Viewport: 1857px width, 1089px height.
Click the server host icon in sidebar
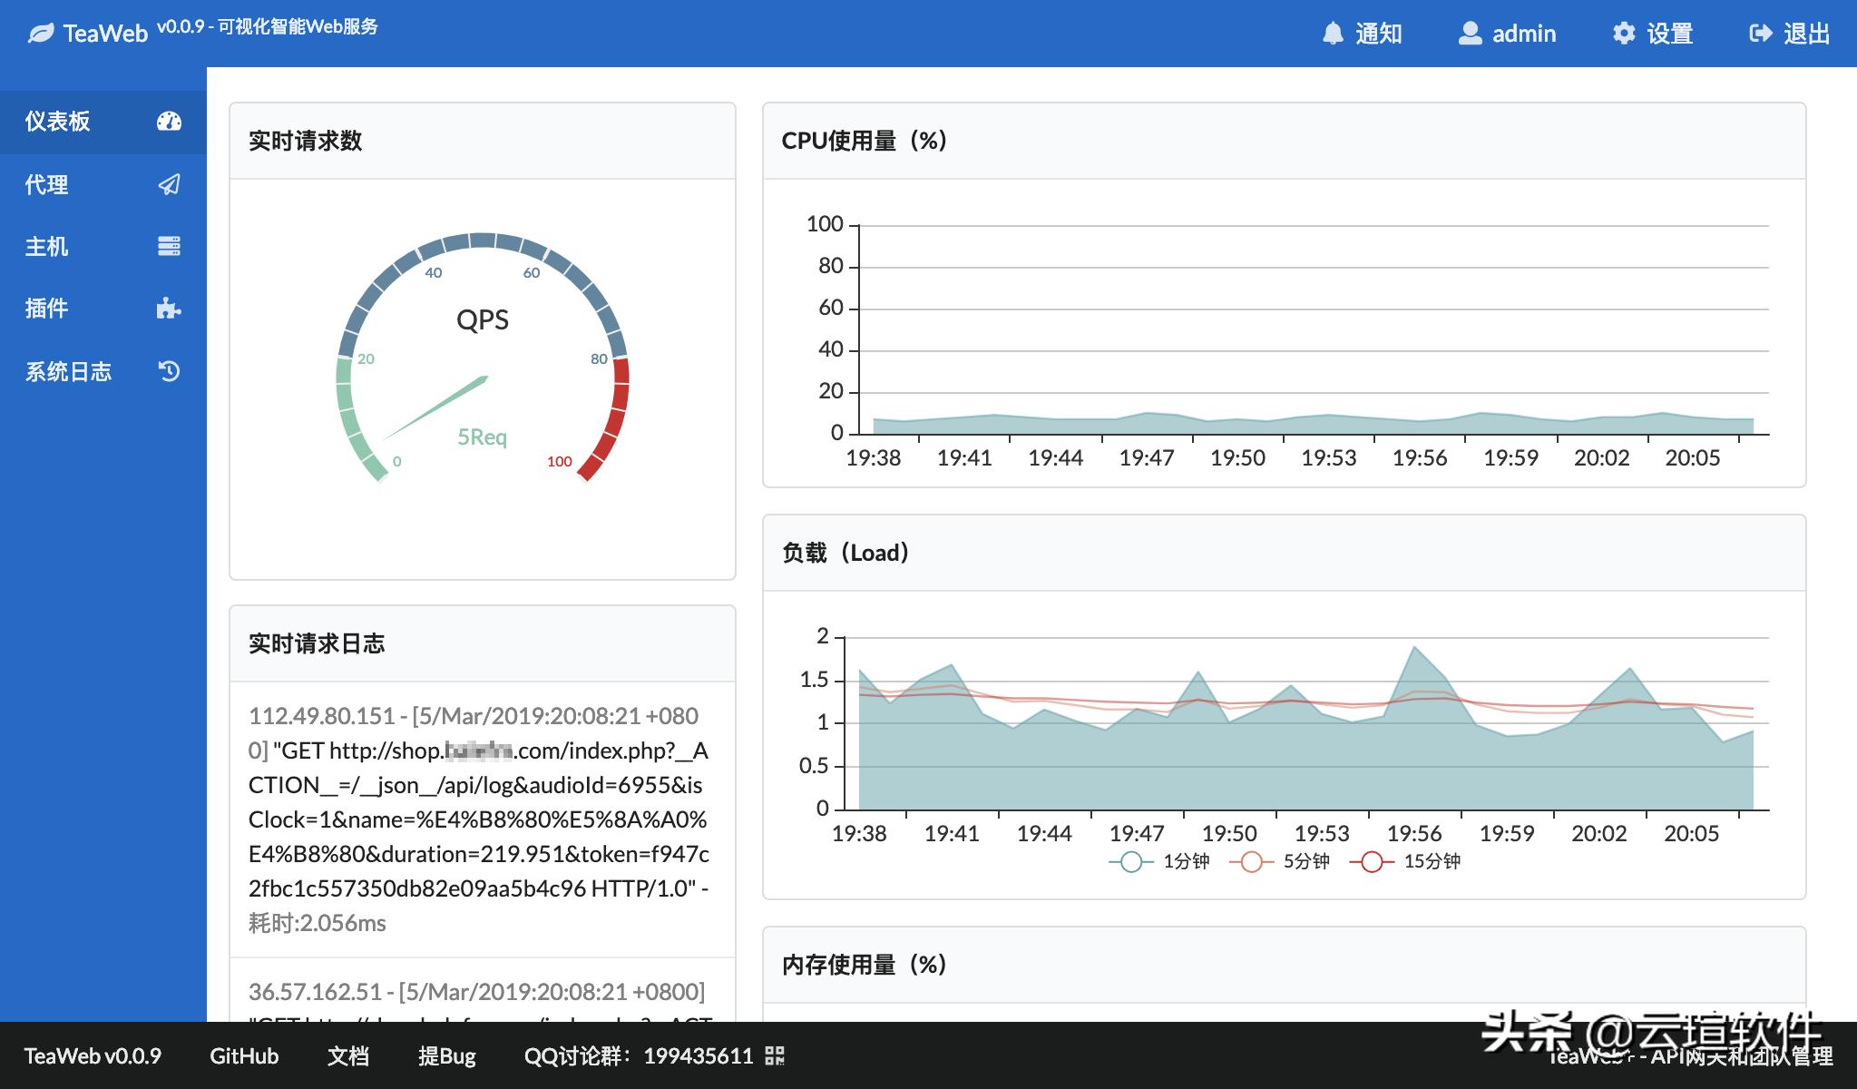(x=169, y=246)
